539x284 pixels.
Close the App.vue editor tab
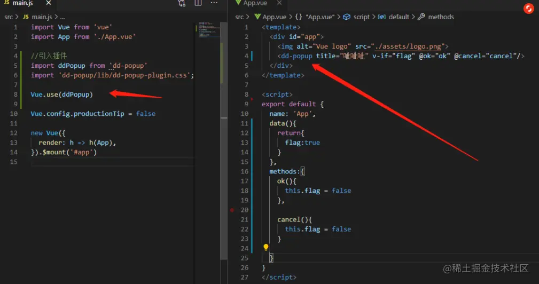(279, 3)
